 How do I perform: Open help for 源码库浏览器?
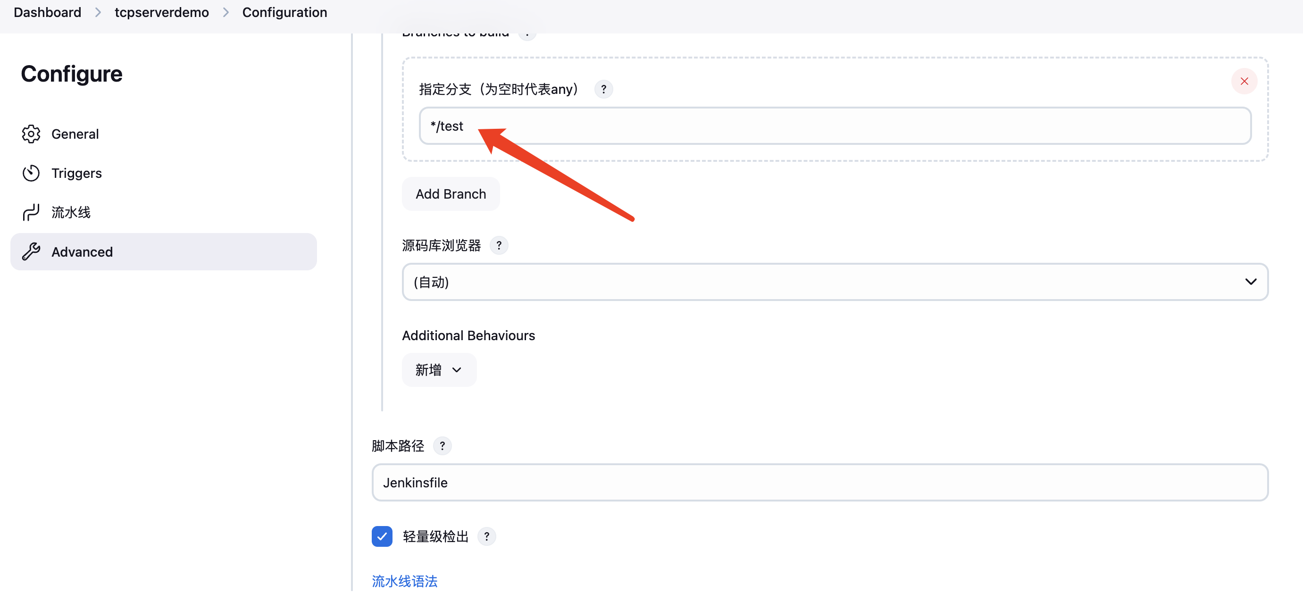[x=499, y=246]
